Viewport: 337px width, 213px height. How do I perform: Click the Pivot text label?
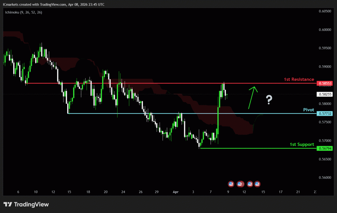pos(308,110)
